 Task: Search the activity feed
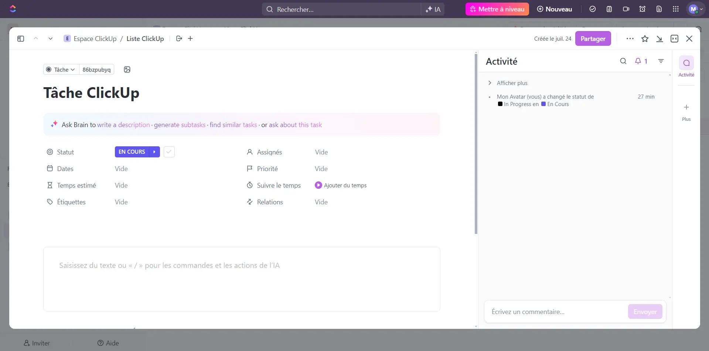pos(623,61)
